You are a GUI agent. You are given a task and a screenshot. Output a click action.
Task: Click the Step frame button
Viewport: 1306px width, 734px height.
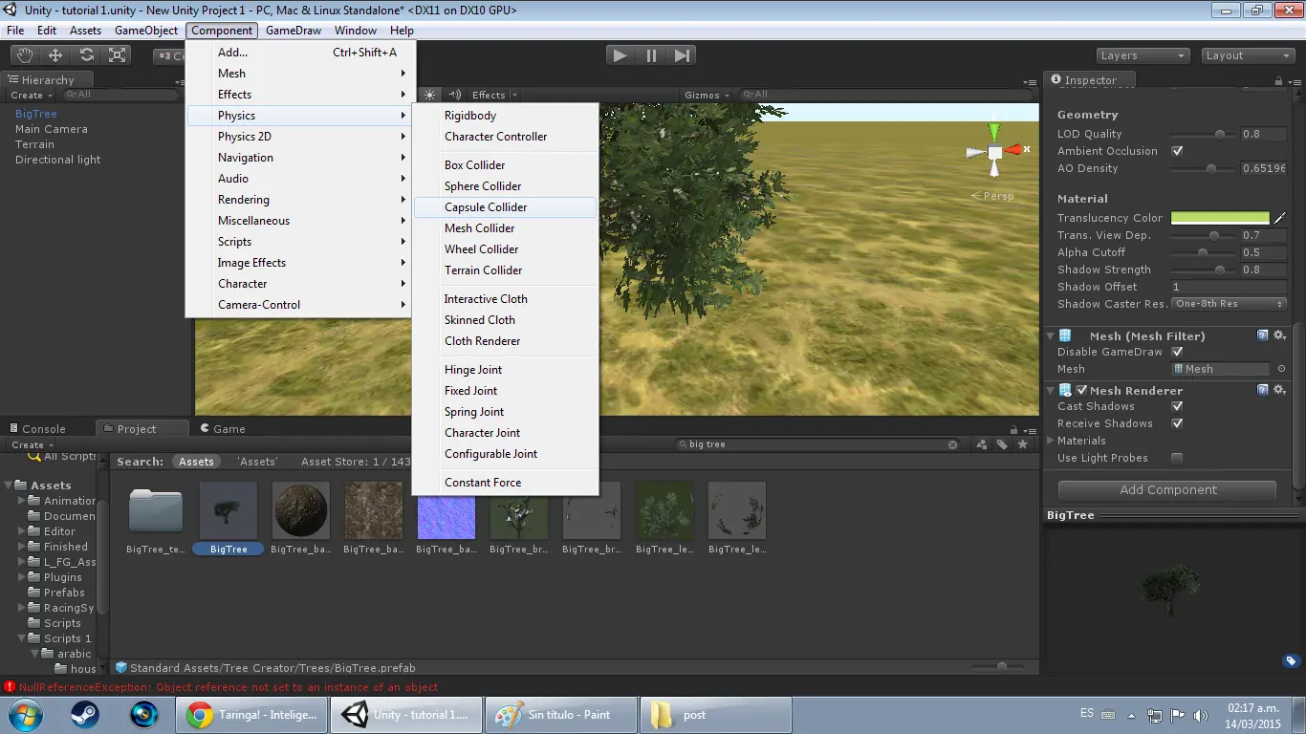[682, 55]
